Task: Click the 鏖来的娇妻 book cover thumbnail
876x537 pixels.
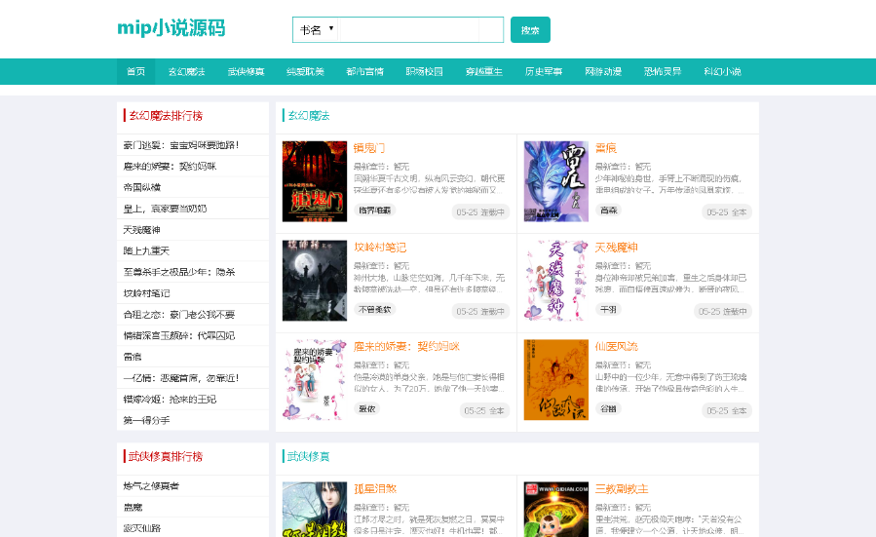Action: tap(315, 380)
